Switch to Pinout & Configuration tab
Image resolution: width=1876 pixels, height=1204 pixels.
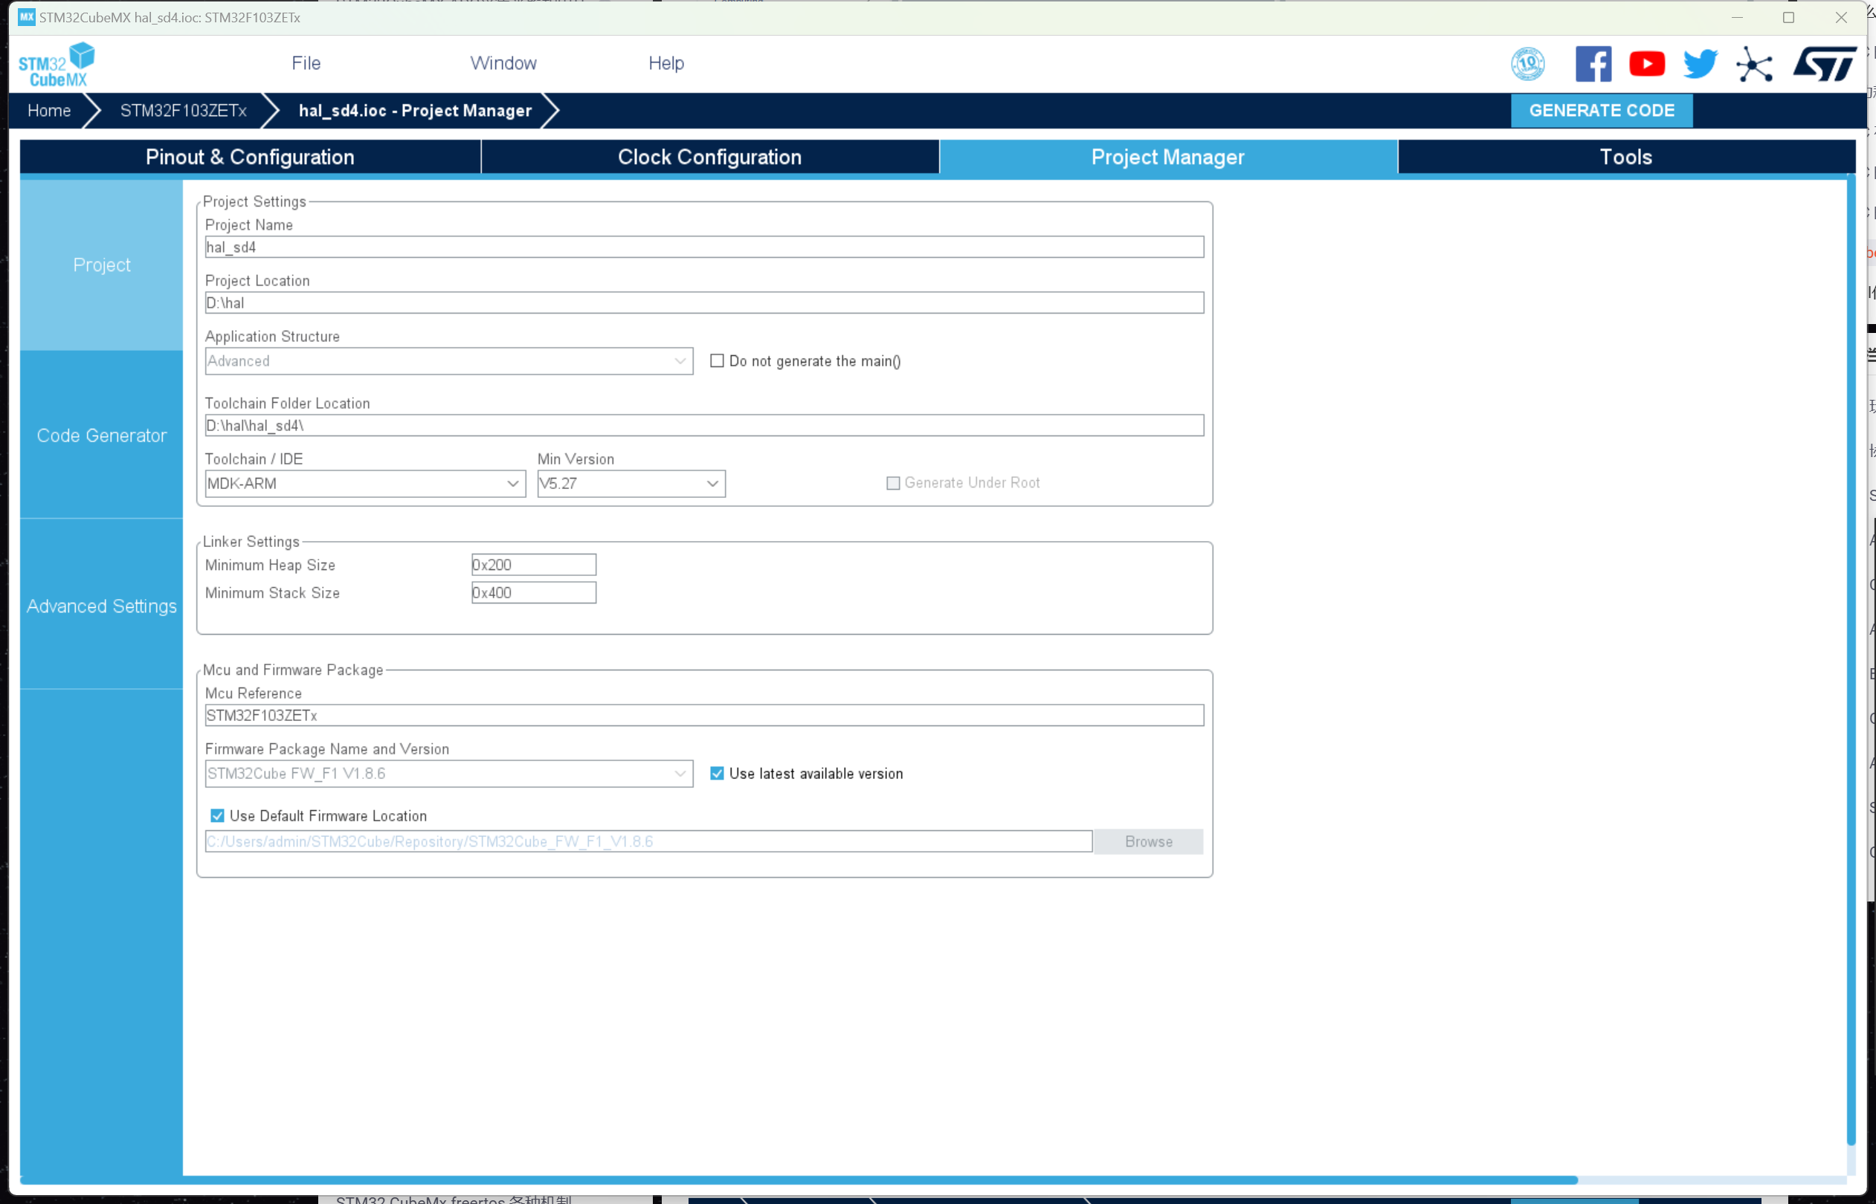(251, 157)
